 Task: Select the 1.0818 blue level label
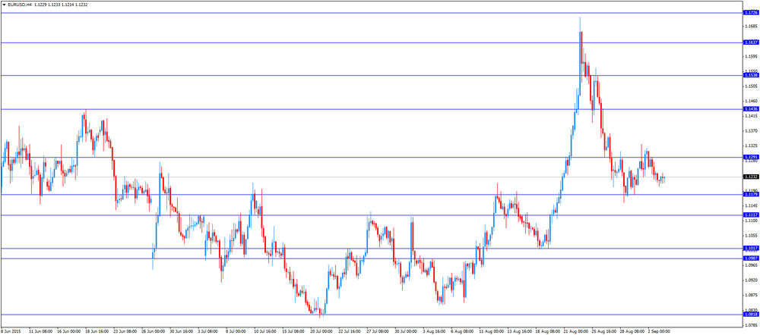[x=750, y=315]
